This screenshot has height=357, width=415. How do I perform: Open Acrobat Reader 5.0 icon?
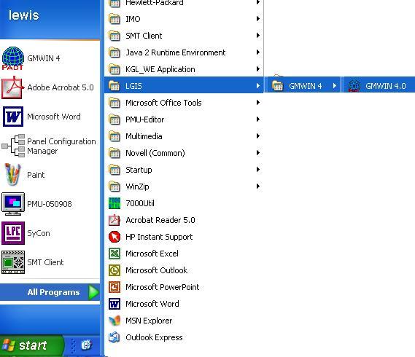point(115,220)
